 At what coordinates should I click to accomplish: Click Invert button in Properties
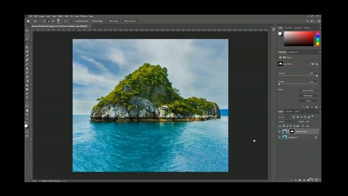(x=308, y=101)
